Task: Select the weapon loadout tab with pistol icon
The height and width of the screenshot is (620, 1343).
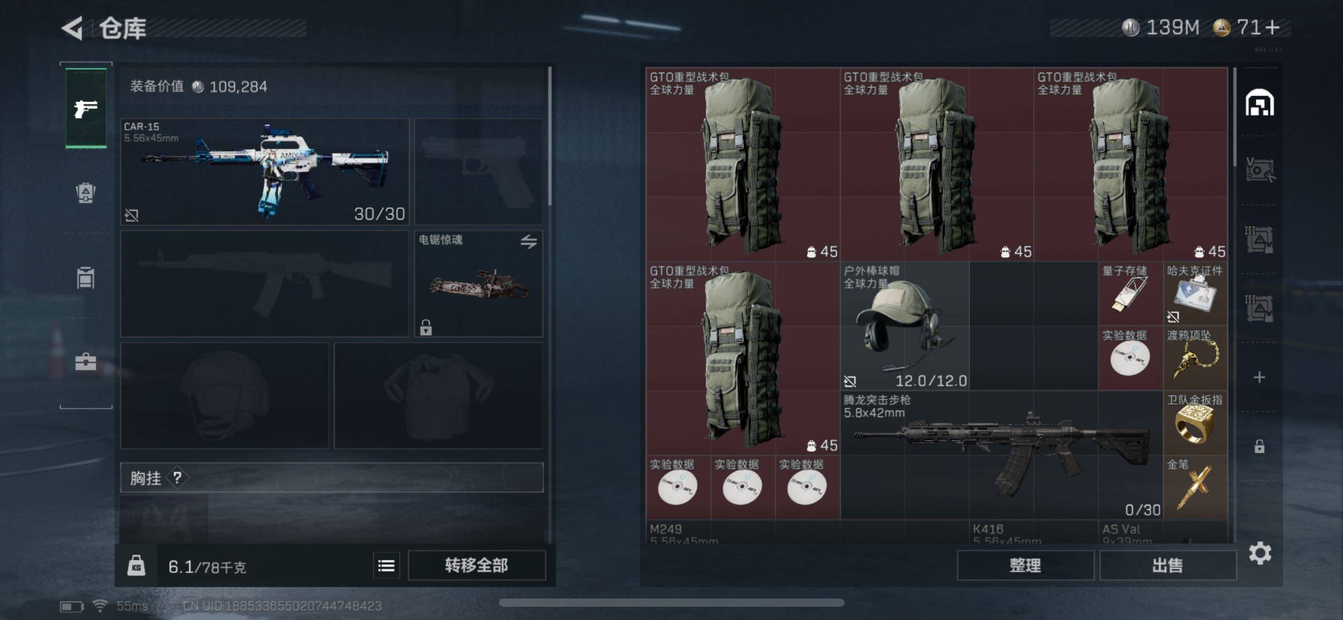Action: tap(86, 108)
